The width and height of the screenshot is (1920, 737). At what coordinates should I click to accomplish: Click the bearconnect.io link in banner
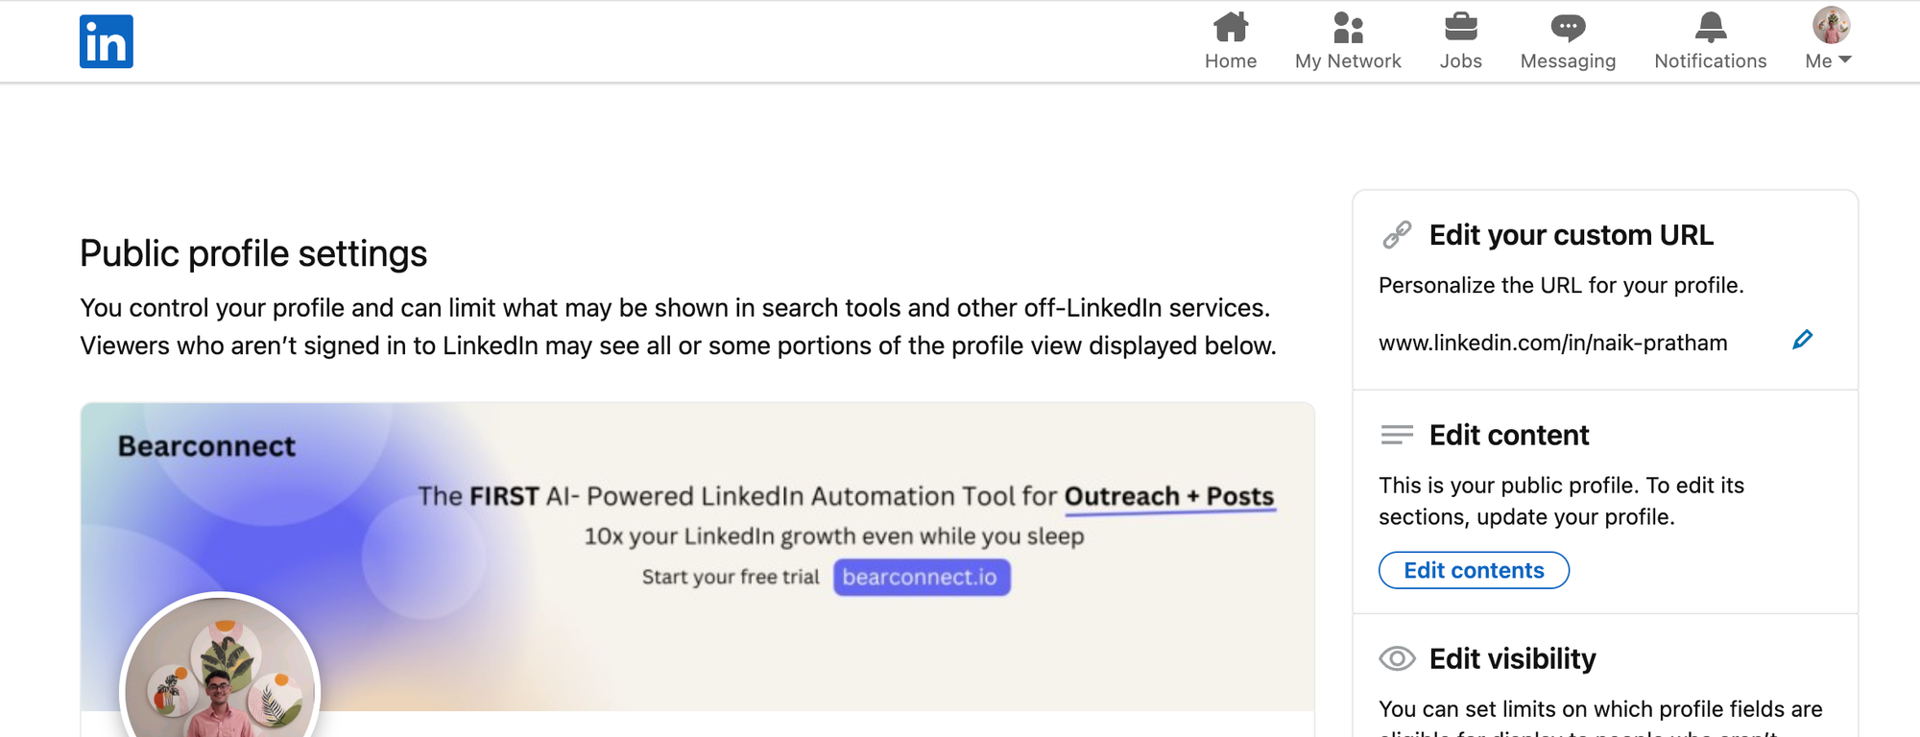[921, 577]
